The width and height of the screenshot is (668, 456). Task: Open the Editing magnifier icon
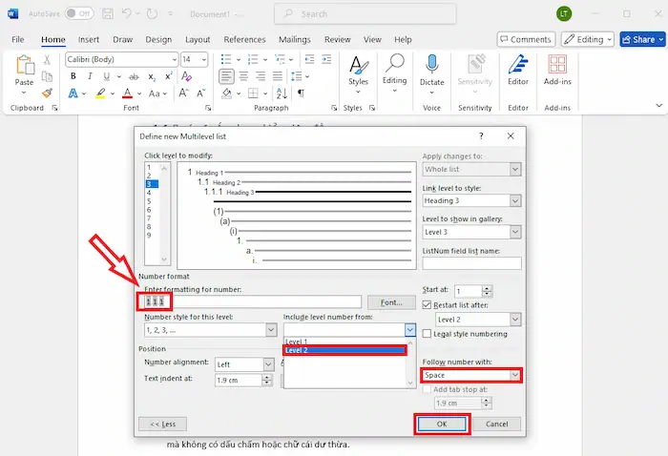tap(394, 66)
